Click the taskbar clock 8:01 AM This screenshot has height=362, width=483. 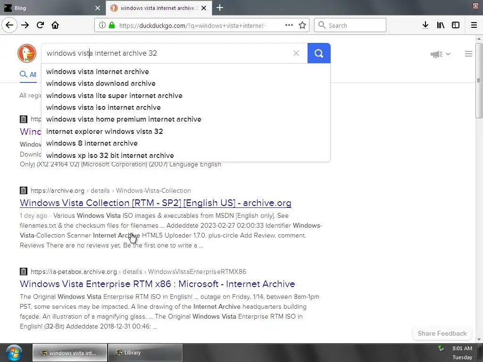pyautogui.click(x=462, y=348)
